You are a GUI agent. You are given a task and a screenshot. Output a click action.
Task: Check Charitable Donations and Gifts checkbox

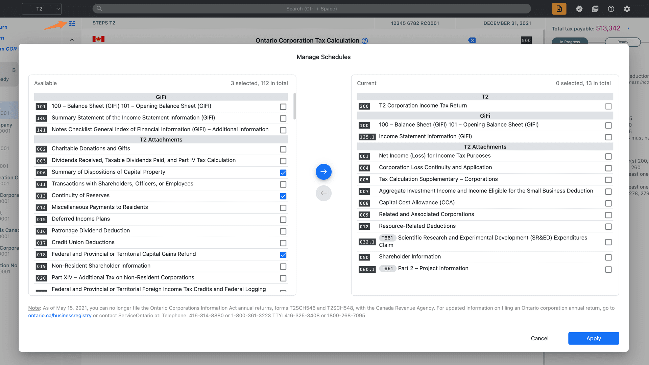tap(283, 149)
